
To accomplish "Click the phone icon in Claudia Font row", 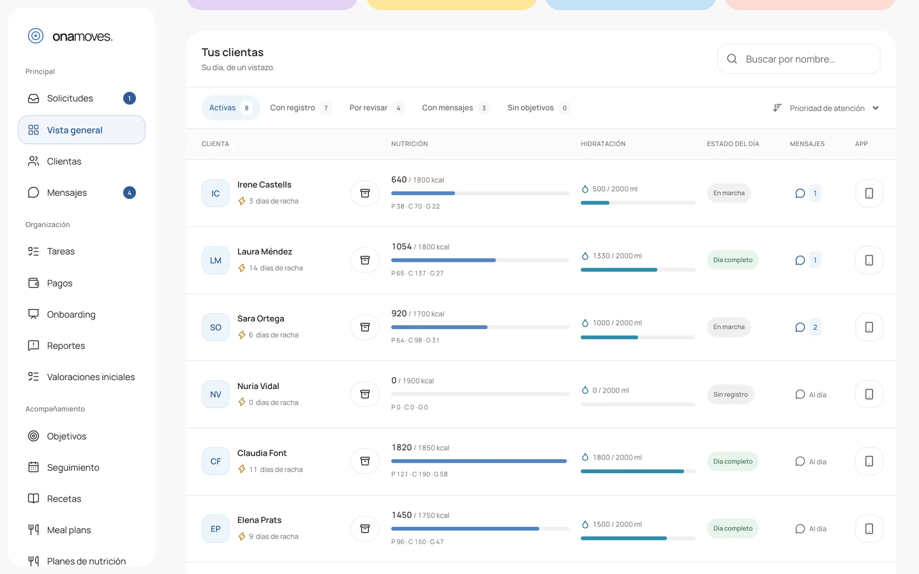I will pyautogui.click(x=869, y=461).
